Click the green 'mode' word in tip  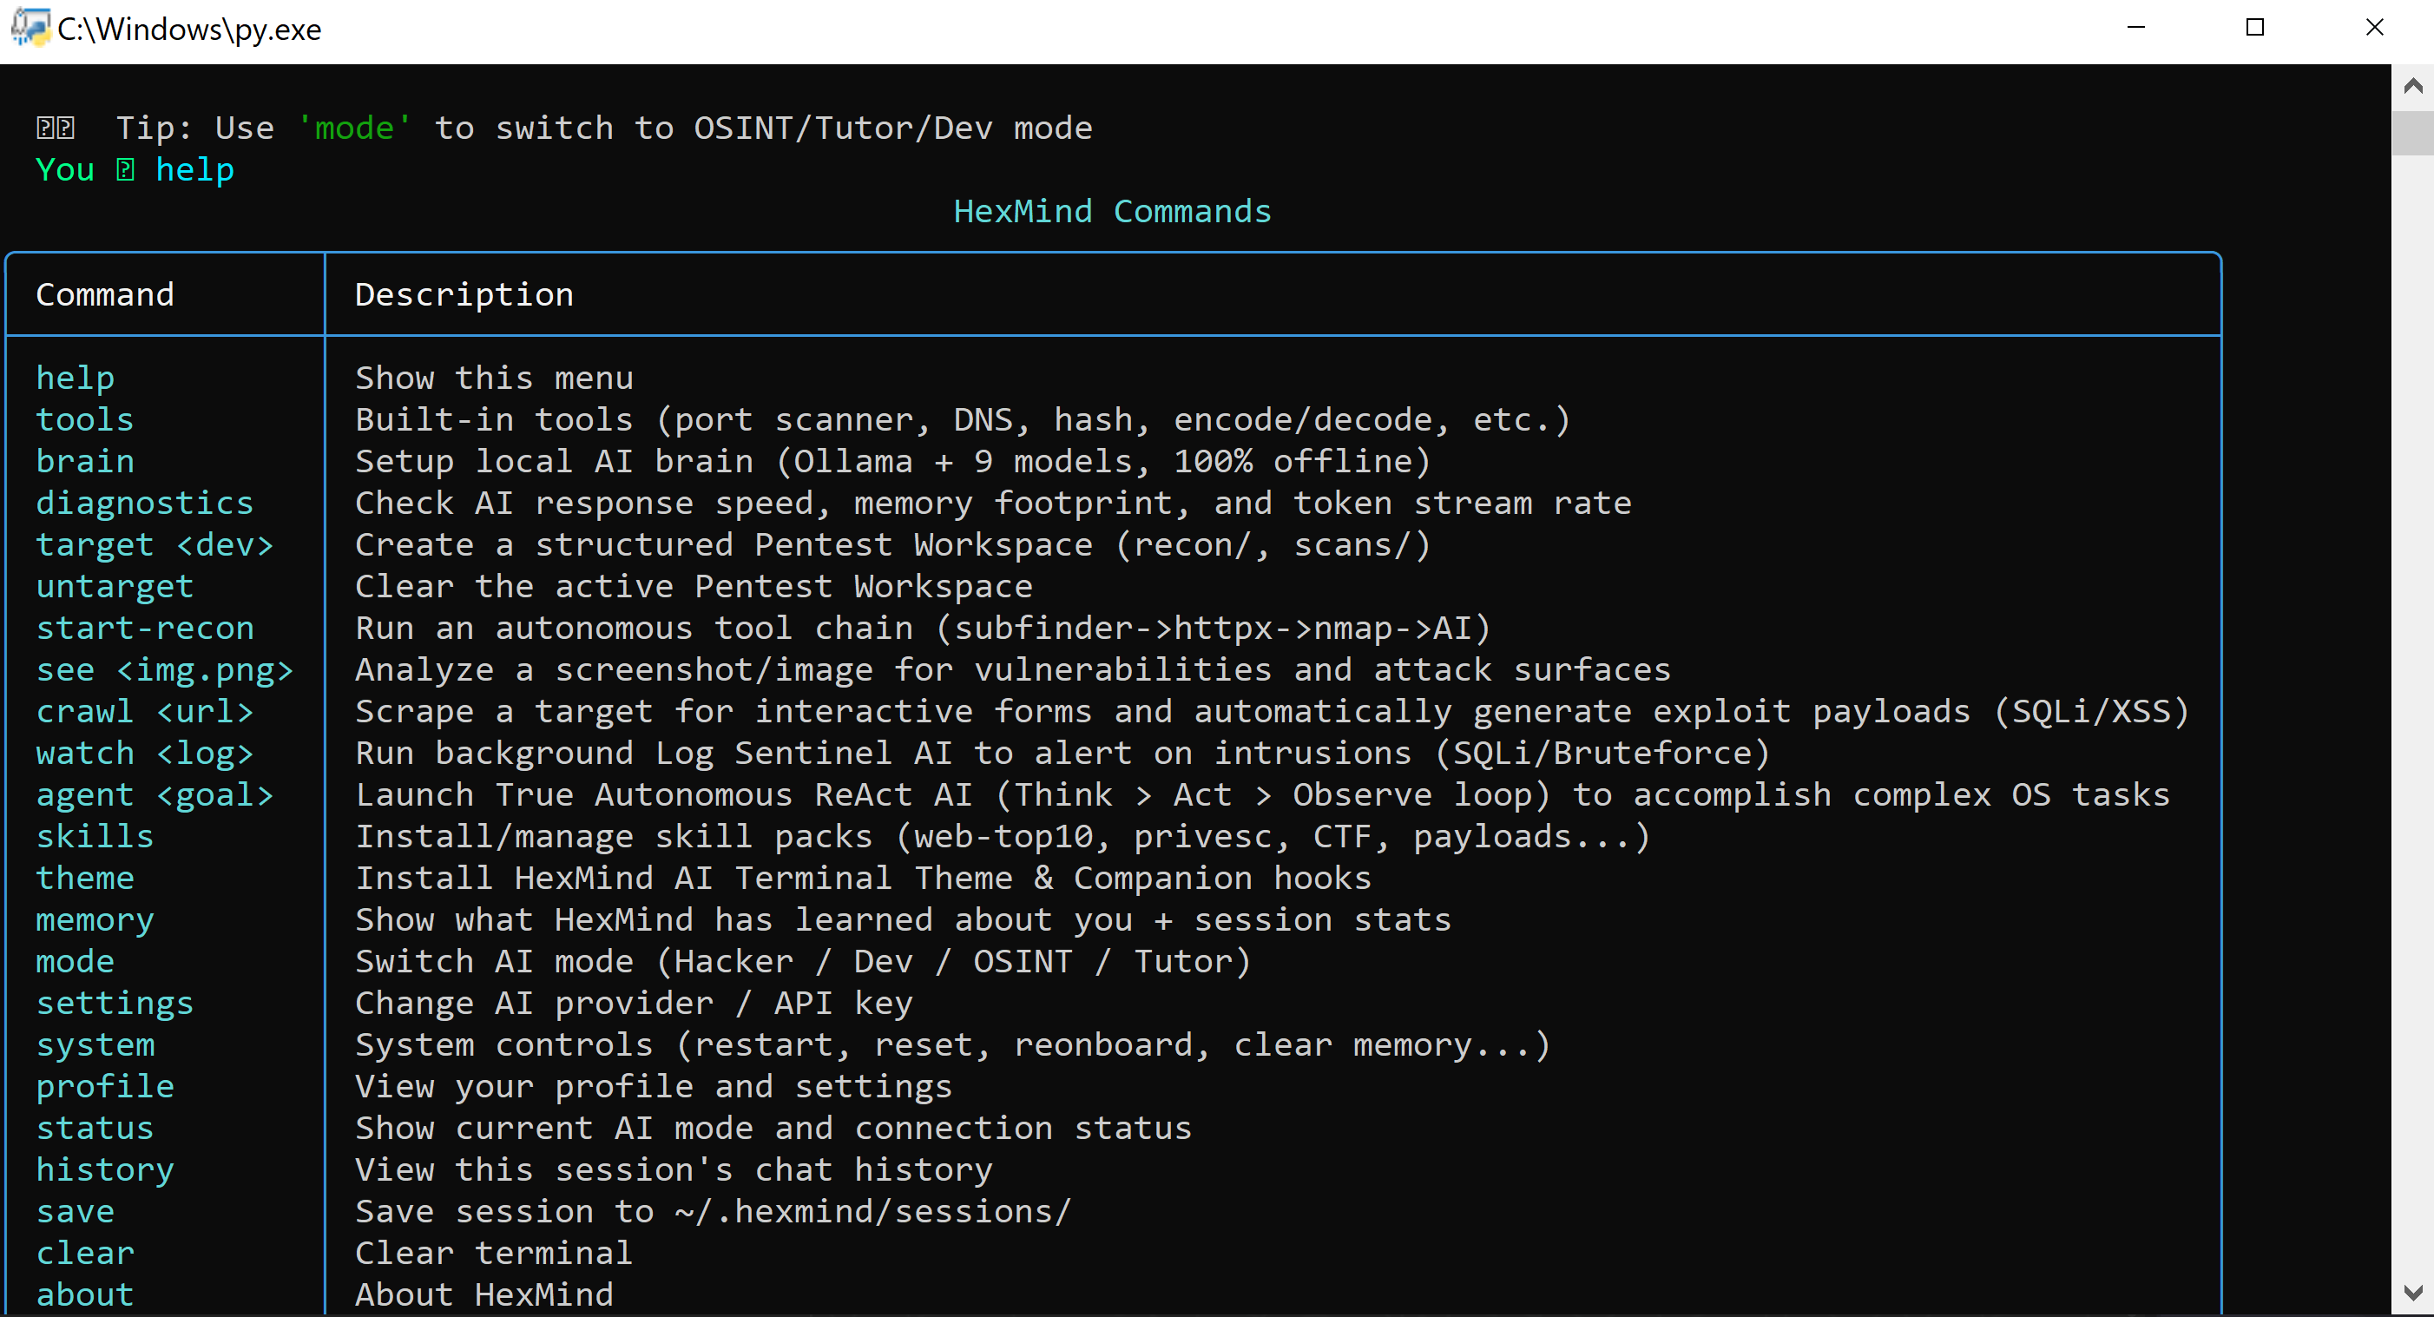click(353, 128)
